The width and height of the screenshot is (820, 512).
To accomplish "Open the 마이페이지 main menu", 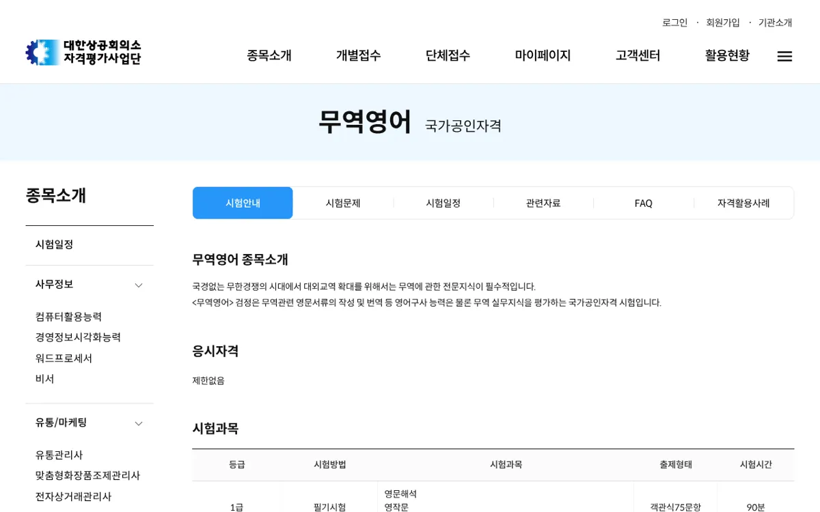I will (543, 56).
